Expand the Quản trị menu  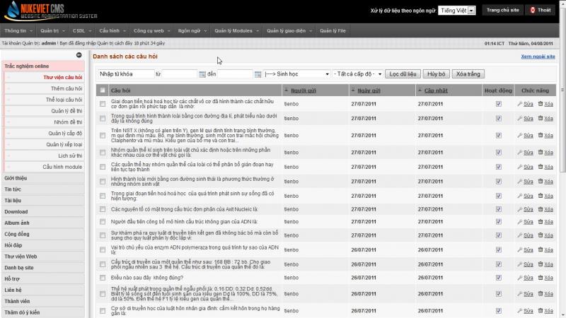coord(52,30)
